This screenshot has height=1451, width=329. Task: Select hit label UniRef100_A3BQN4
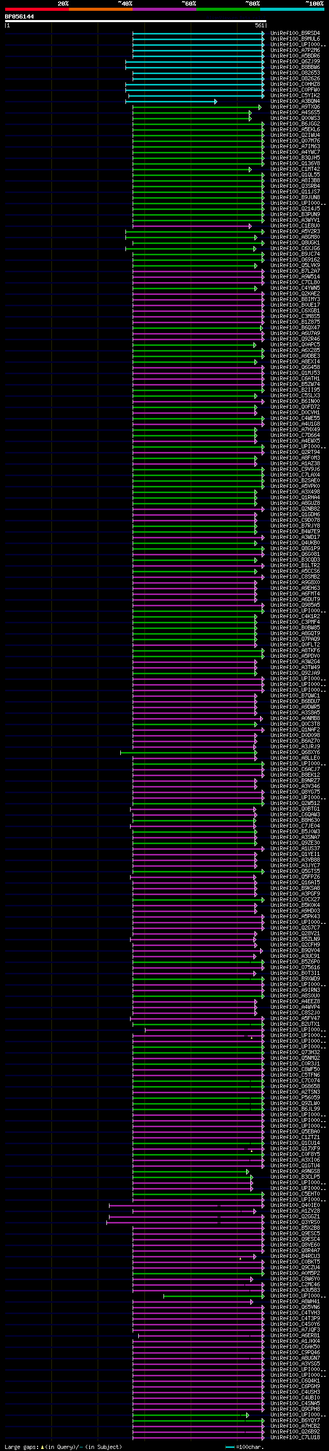click(x=295, y=101)
